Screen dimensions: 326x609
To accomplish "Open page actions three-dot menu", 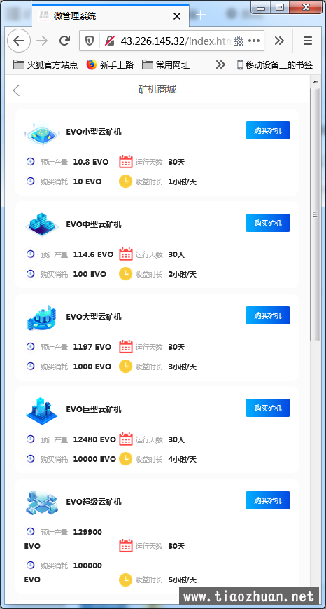I will pos(254,41).
